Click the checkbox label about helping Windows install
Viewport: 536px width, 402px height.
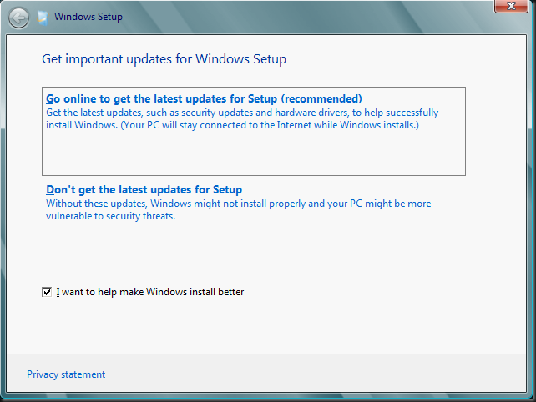(x=150, y=292)
